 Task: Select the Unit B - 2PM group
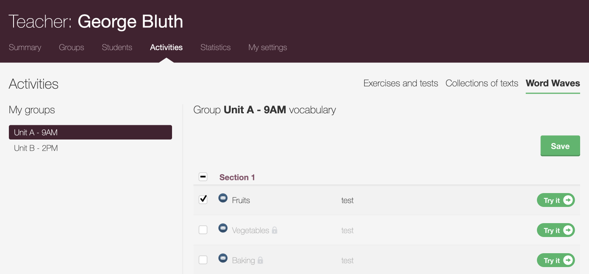click(x=36, y=148)
